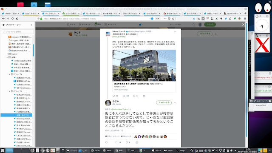
Task: Click the green ツイート button
Action: [x=210, y=25]
